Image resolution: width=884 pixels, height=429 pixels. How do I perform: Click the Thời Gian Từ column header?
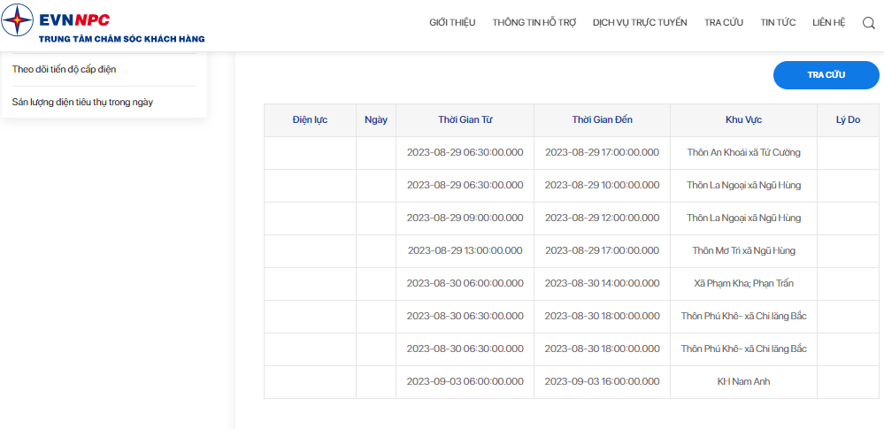[465, 120]
